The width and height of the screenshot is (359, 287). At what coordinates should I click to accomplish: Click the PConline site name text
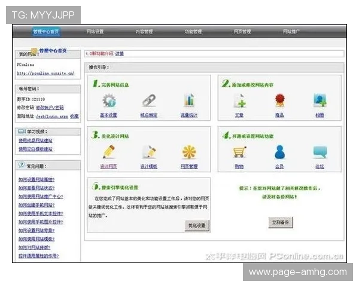tap(26, 65)
